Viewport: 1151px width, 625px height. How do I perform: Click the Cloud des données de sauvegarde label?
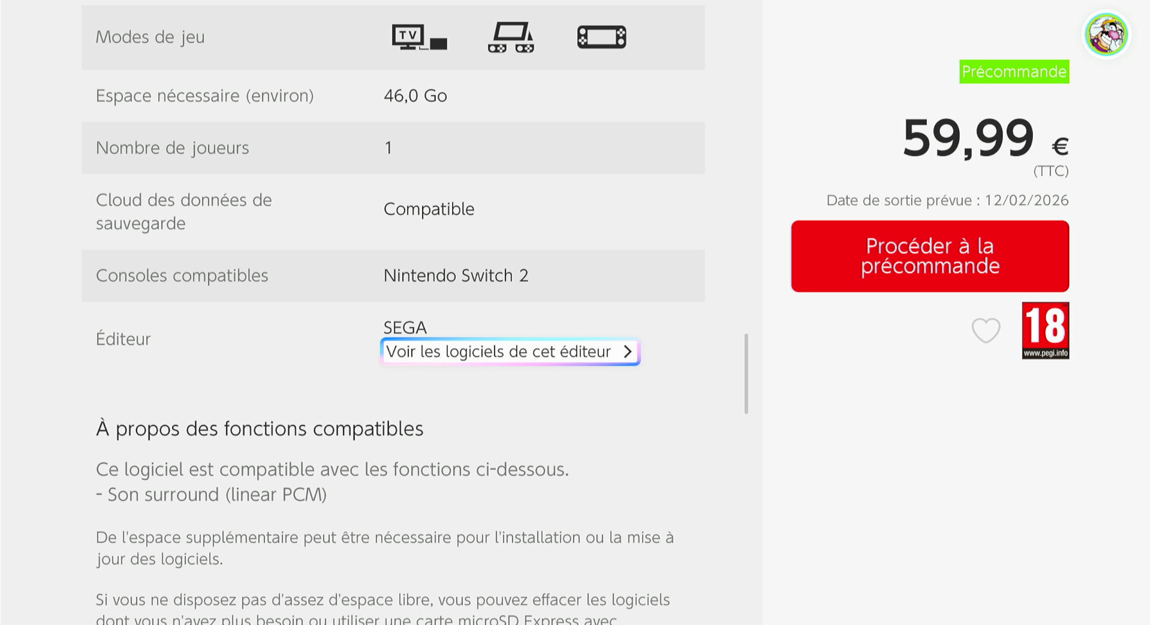(183, 212)
